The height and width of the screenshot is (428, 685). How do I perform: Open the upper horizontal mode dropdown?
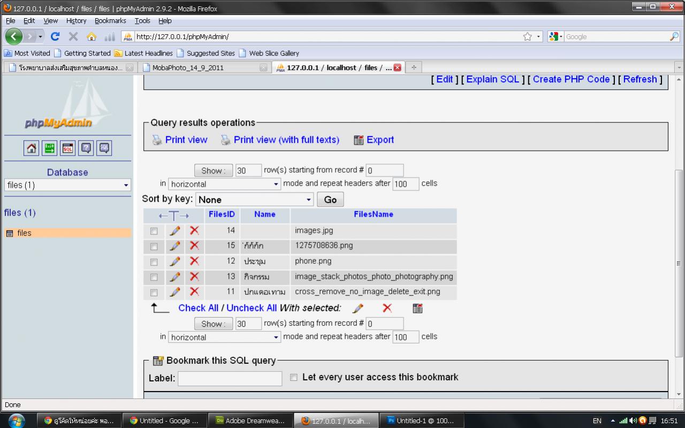pos(225,184)
